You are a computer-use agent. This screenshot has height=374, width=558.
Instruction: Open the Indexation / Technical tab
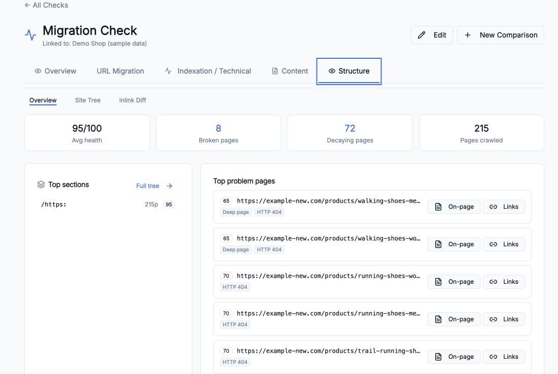[208, 71]
